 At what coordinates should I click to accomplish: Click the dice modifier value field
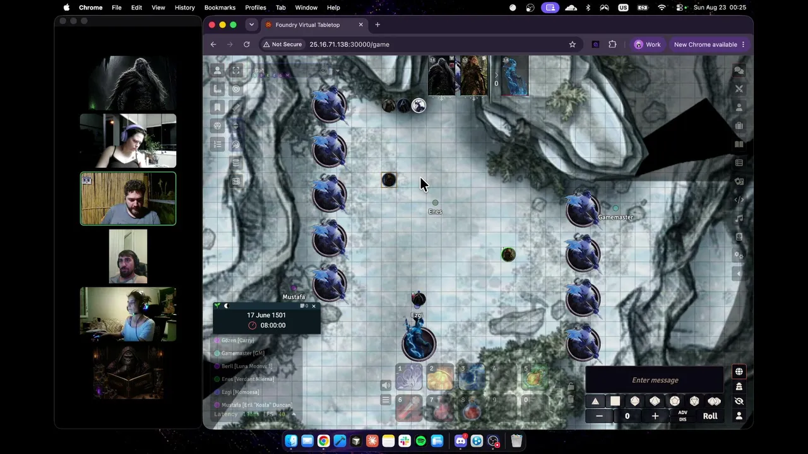click(627, 416)
